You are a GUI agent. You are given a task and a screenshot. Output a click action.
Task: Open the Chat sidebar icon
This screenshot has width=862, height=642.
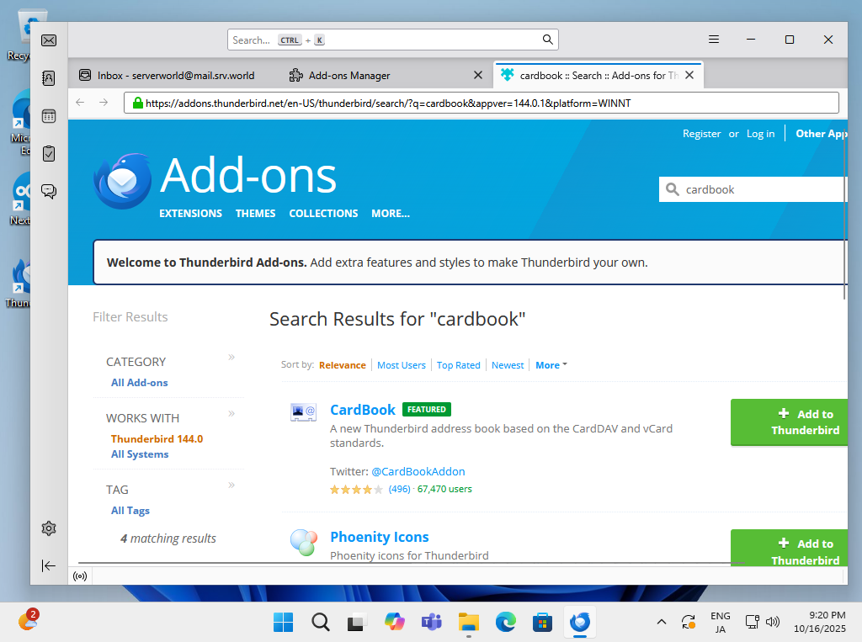(49, 191)
